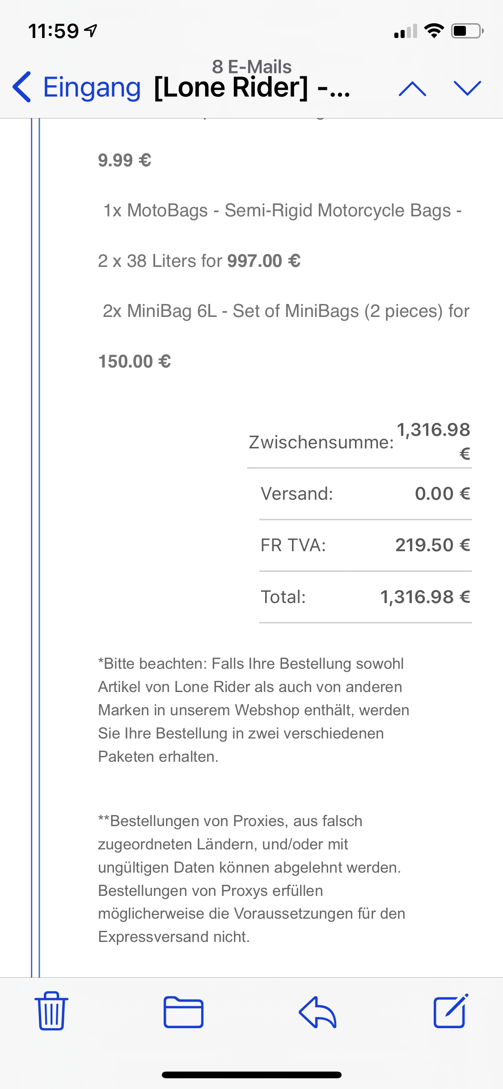This screenshot has width=503, height=1089.
Task: Go to previous email with up chevron
Action: [x=412, y=89]
